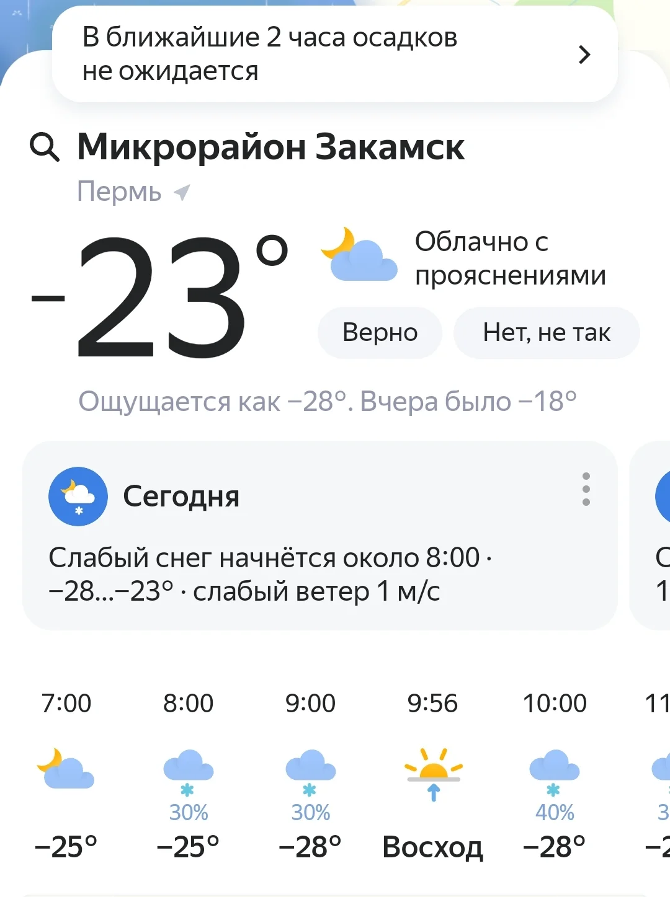This screenshot has width=670, height=897.
Task: Tap the 9:00 snow cloud icon
Action: click(310, 772)
